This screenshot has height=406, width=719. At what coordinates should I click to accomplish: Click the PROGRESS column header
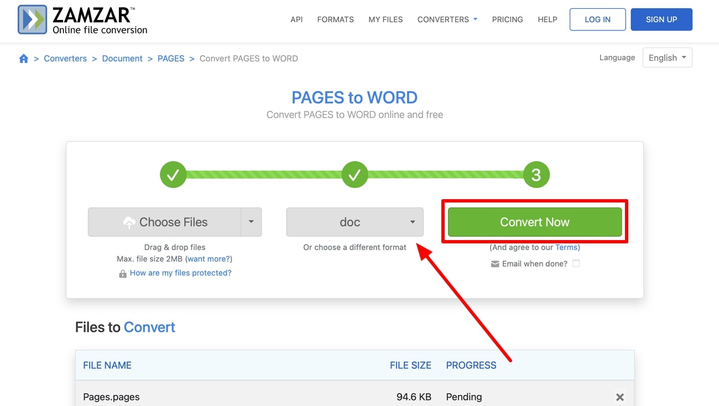pos(471,366)
